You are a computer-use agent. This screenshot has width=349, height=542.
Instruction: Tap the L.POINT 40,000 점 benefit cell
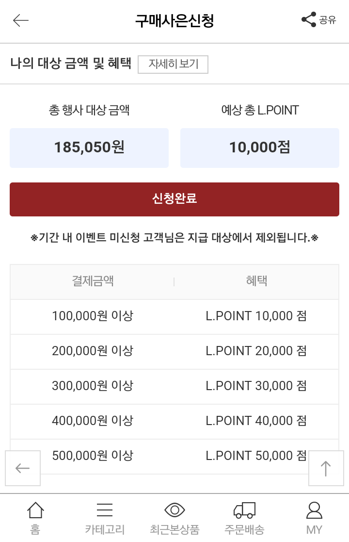coord(256,421)
